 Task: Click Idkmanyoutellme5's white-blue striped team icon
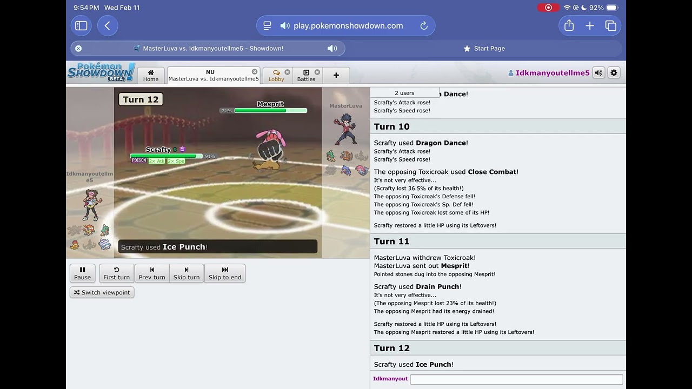pyautogui.click(x=104, y=245)
